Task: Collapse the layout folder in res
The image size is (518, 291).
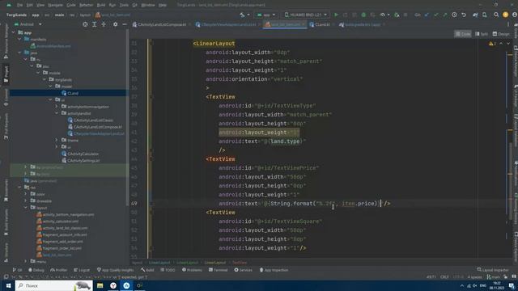Action: [26, 208]
